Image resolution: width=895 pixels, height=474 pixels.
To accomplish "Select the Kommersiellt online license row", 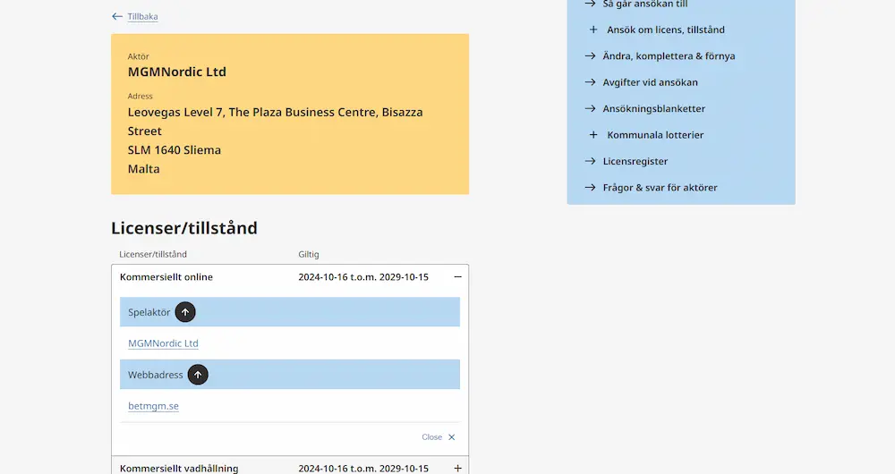I will [290, 276].
